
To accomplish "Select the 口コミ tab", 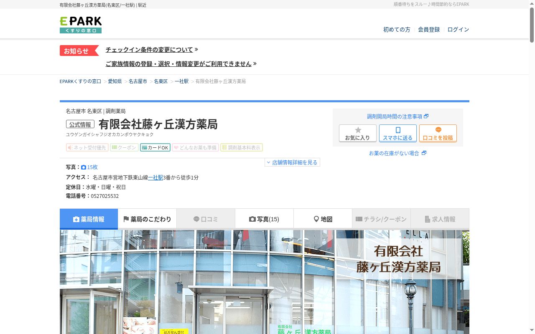I will [206, 219].
